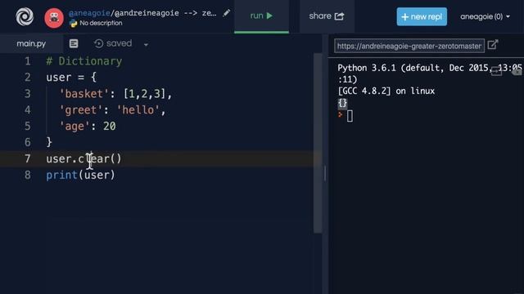The height and width of the screenshot is (294, 524).
Task: Click the console clear icon
Action: pyautogui.click(x=517, y=71)
